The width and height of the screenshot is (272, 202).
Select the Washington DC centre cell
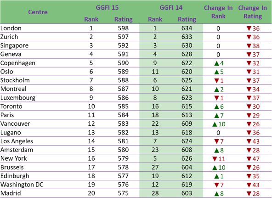pyautogui.click(x=22, y=185)
